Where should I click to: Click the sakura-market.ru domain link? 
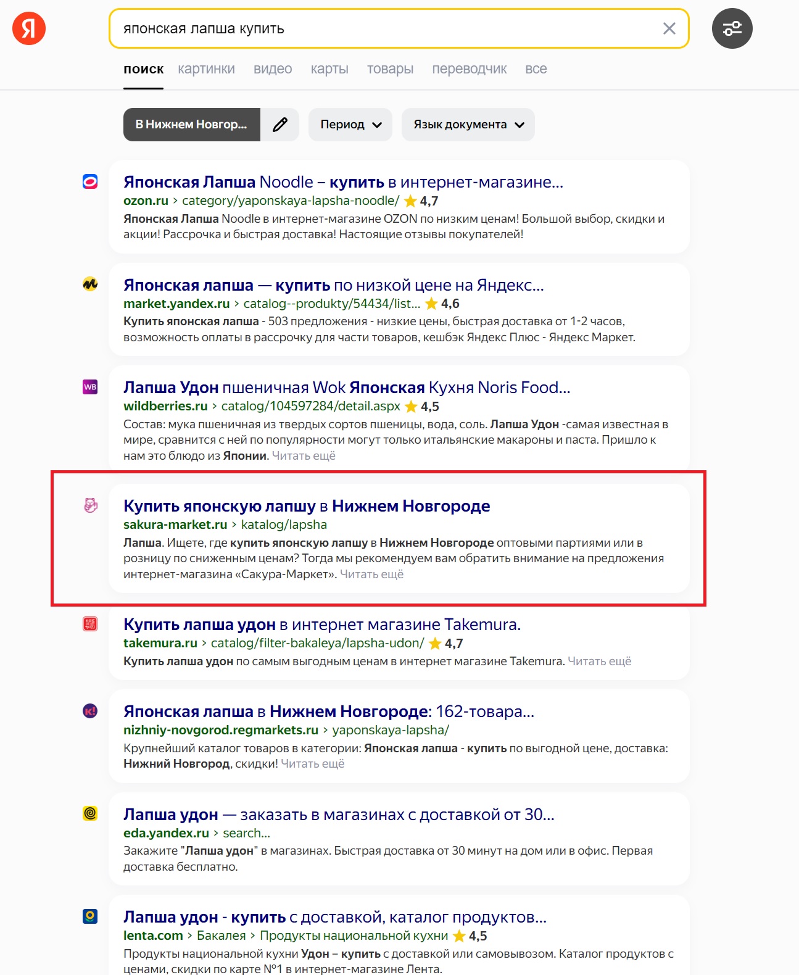[x=175, y=525]
